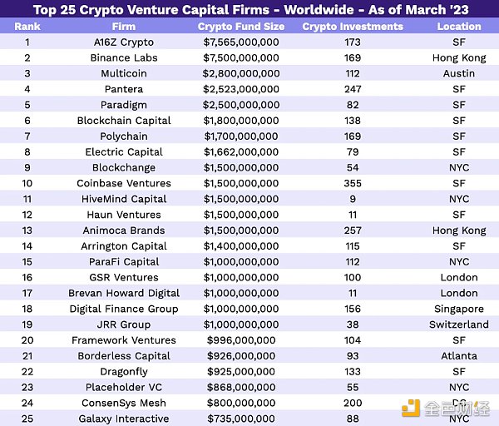
Task: Click the Singapore location cell
Action: [459, 309]
